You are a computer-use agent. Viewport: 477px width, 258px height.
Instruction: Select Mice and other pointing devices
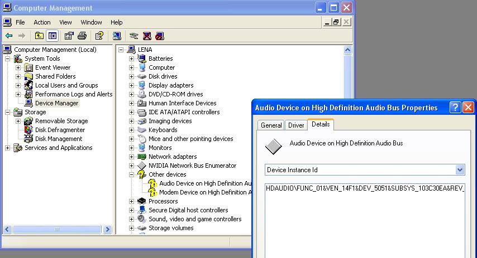(x=190, y=139)
